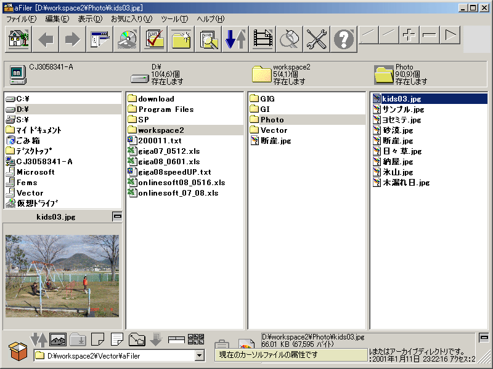Toggle the picture preview landscape icon
The image size is (493, 369).
coord(58,339)
